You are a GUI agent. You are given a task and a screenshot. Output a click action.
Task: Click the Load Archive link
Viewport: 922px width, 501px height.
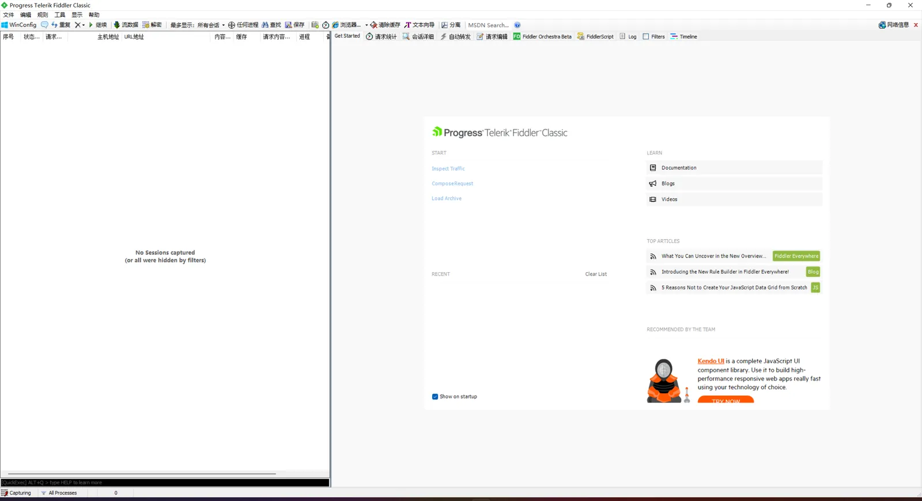[447, 198]
